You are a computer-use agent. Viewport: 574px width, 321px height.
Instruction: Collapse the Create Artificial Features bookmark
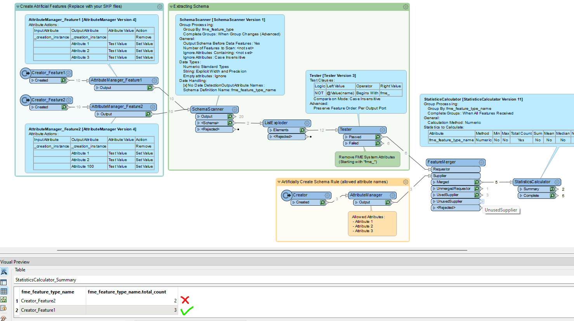point(18,7)
